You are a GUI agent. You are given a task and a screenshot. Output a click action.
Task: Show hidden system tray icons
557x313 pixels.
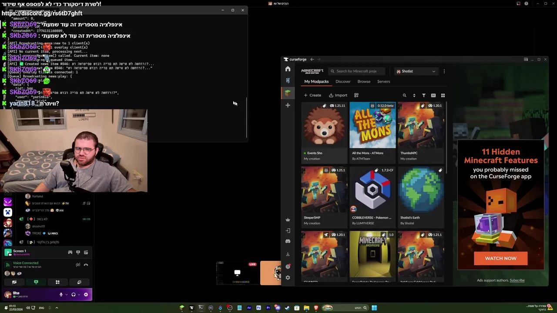(57, 308)
